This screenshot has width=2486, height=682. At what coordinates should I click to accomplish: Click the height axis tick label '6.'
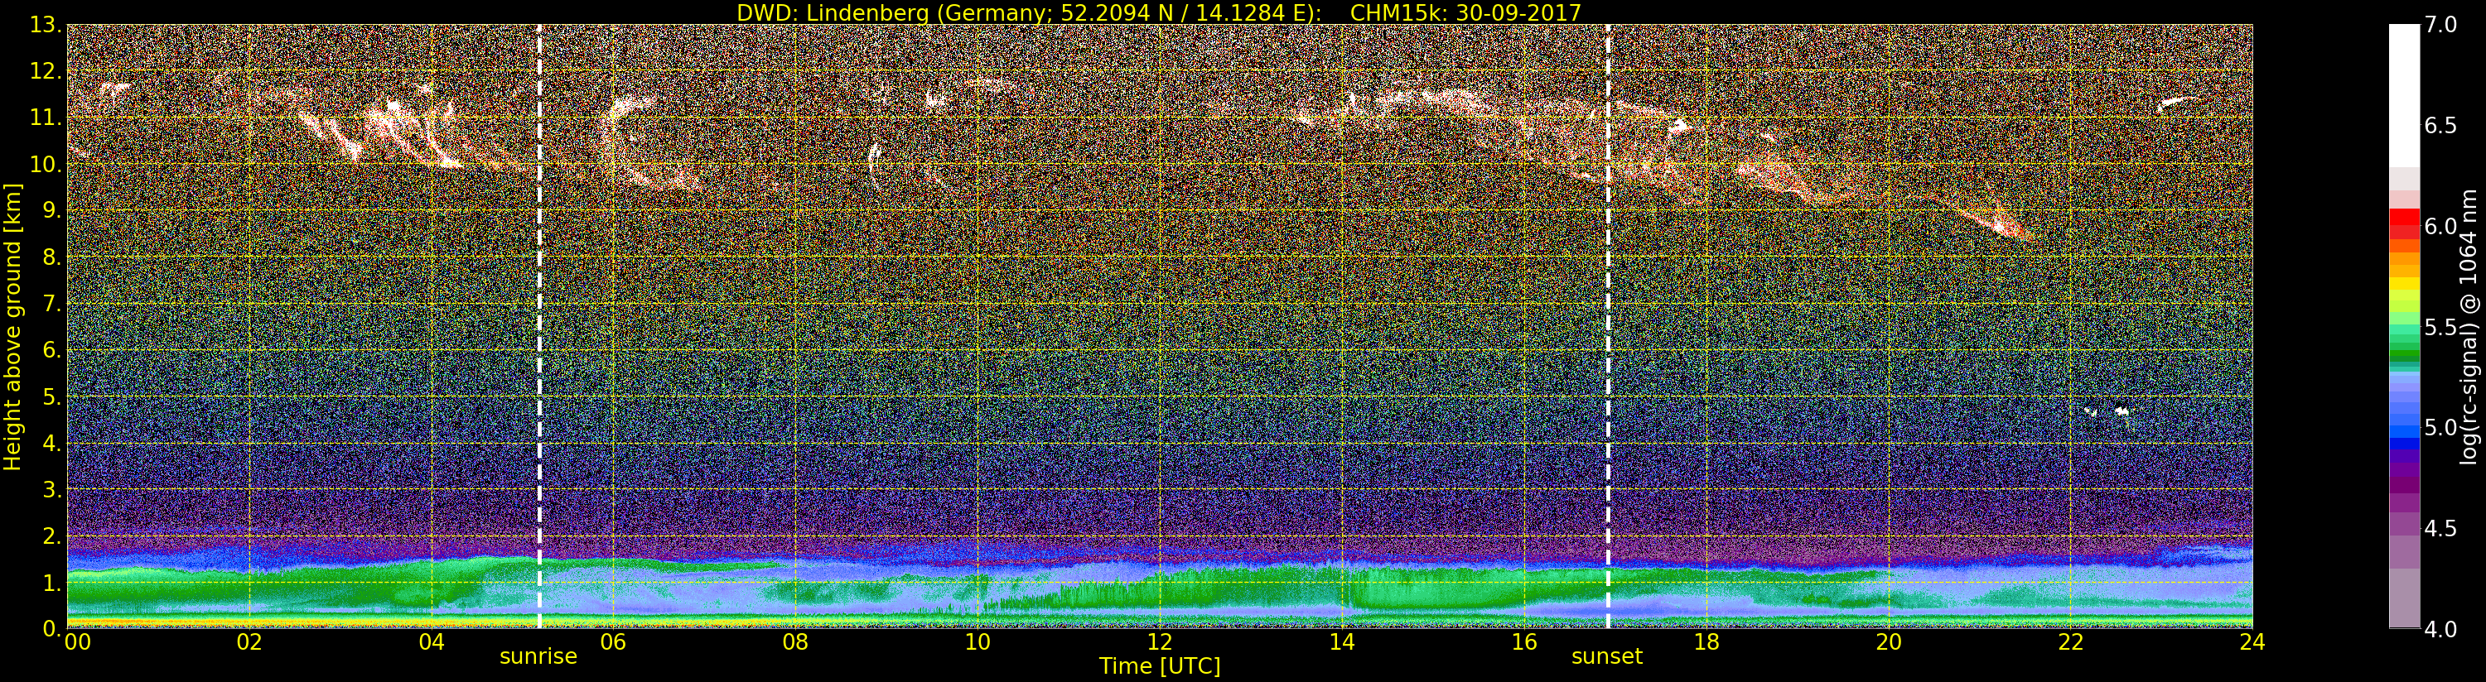pos(52,350)
